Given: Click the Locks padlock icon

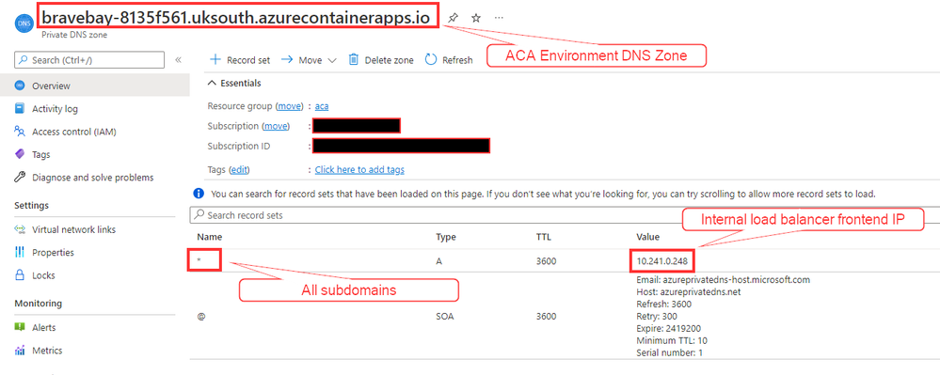Looking at the screenshot, I should pyautogui.click(x=20, y=275).
